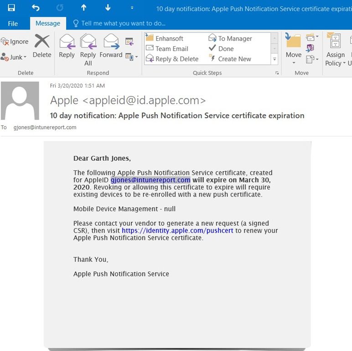Open the More respond actions dropdown
Viewport: 352px width, 351px height.
(132, 57)
